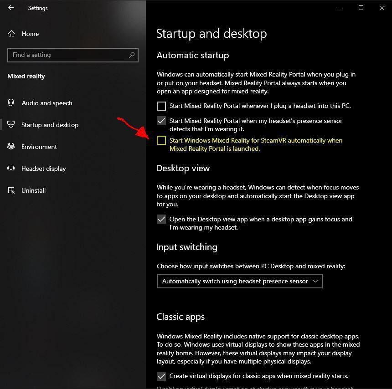This screenshot has width=392, height=389.
Task: Uncheck start portal on presence sensor detection
Action: (161, 121)
